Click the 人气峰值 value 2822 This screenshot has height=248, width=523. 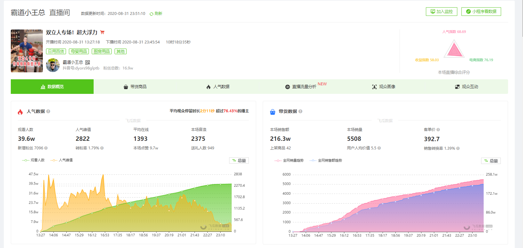coord(83,139)
